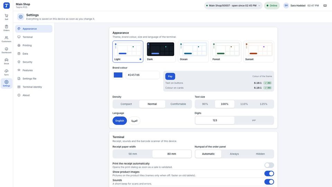Choose 58 mm receipt paper width
Image resolution: width=332 pixels, height=187 pixels.
pos(133,154)
